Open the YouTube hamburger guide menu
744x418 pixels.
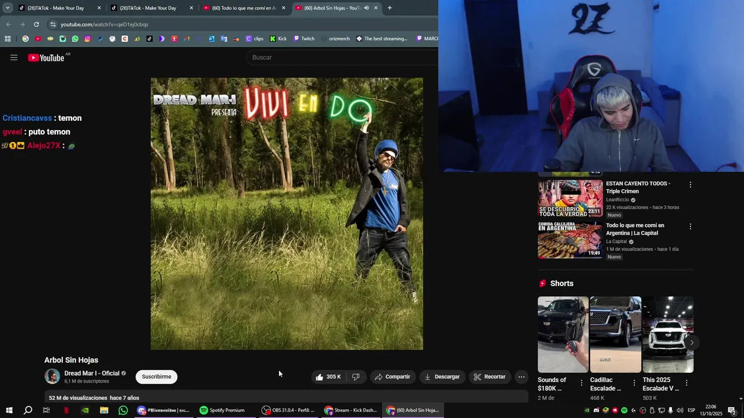point(14,57)
